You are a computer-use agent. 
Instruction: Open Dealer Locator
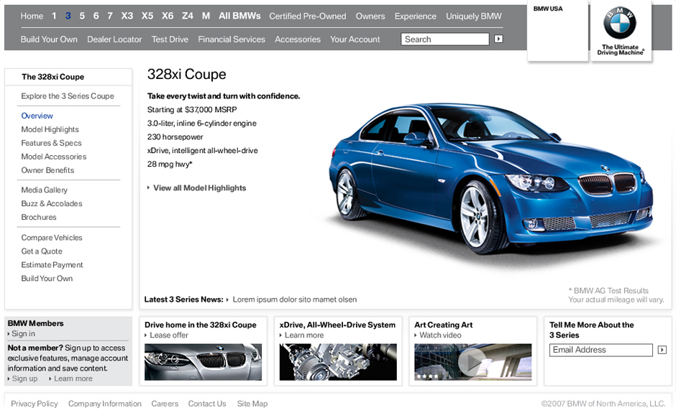114,40
